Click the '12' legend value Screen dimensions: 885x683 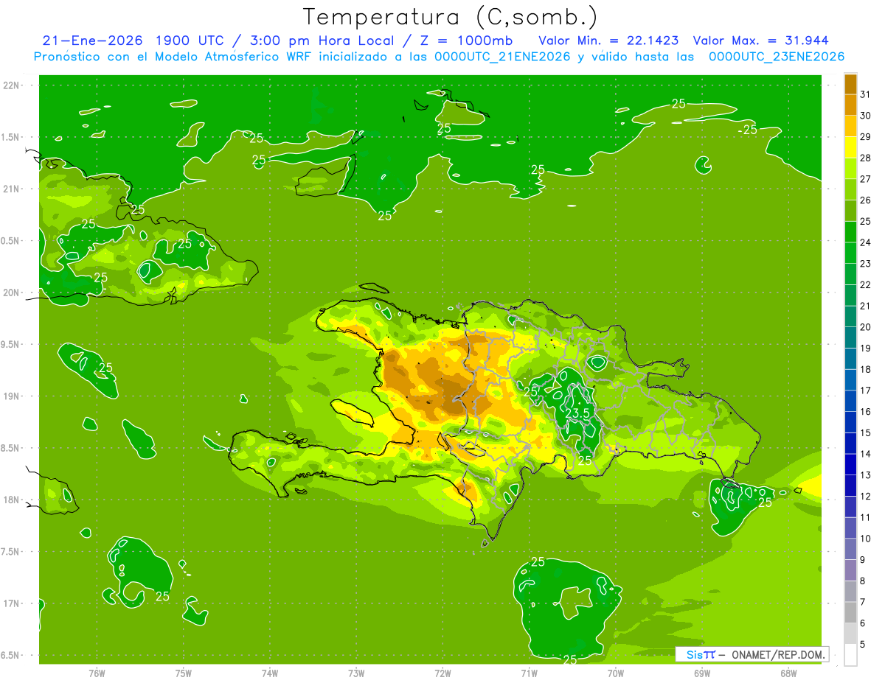[865, 497]
